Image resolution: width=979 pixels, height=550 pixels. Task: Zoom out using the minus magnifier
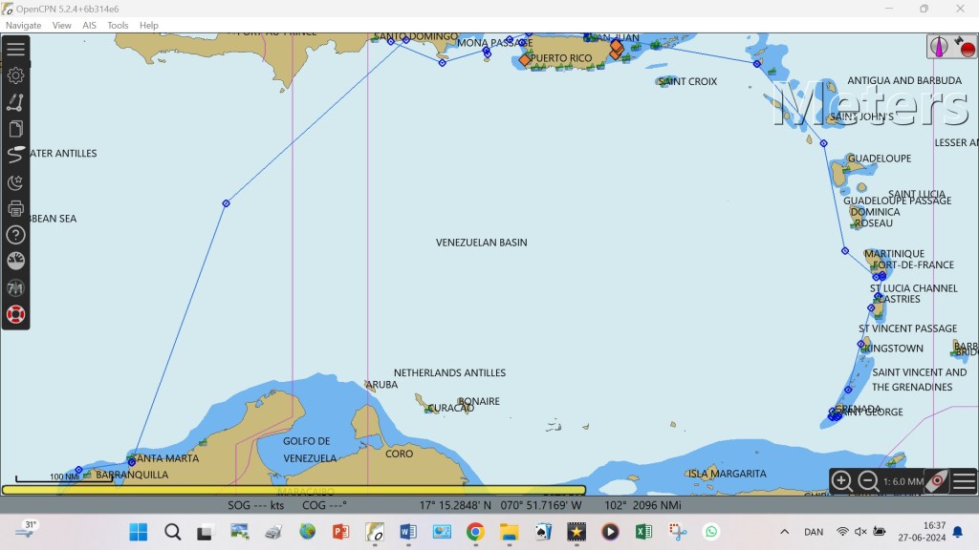pos(868,481)
